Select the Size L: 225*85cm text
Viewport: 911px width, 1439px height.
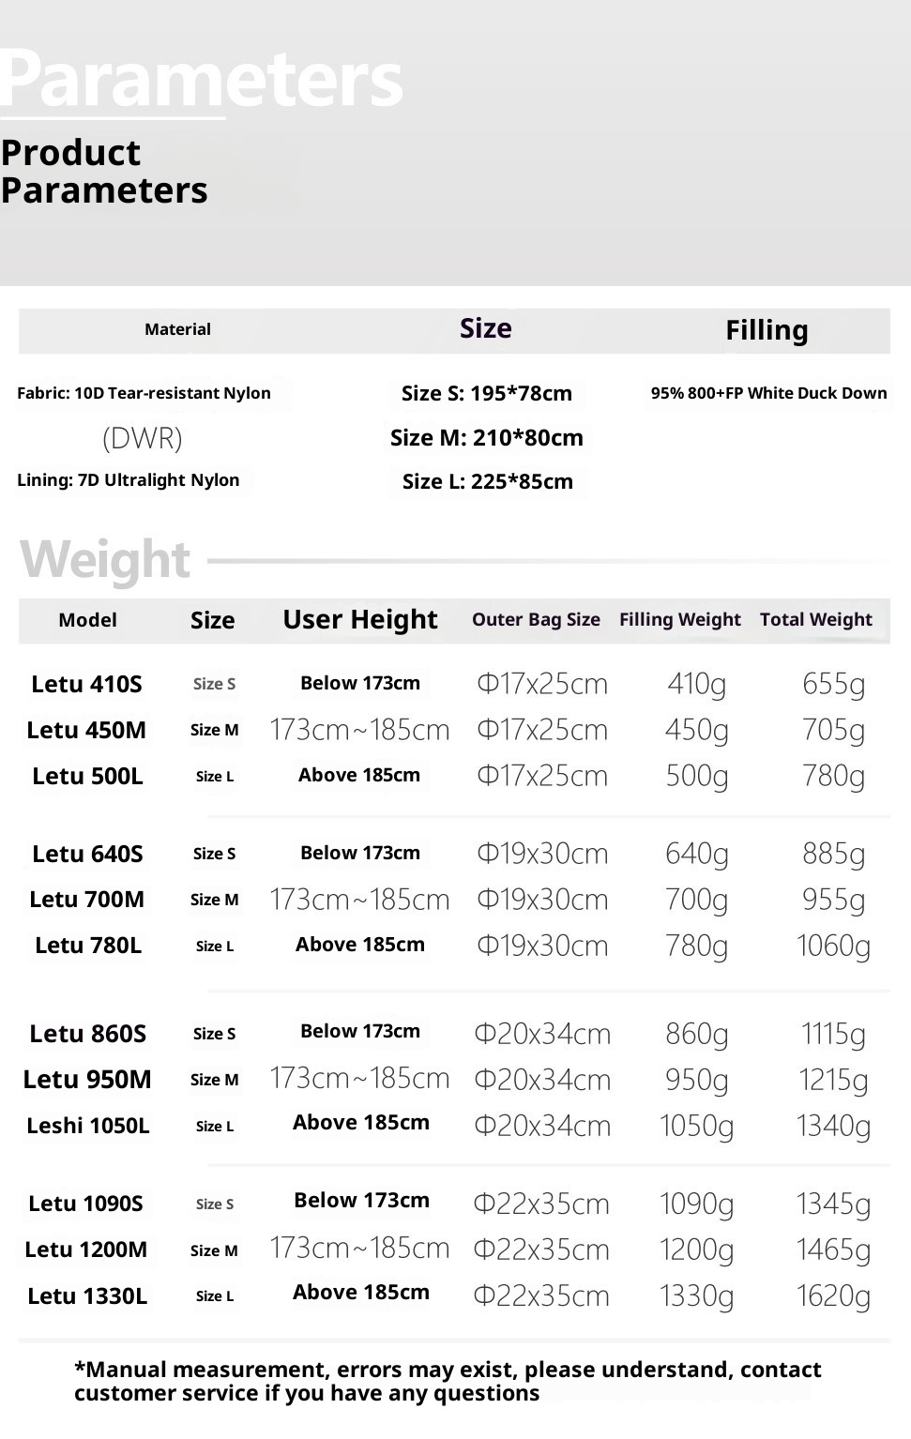click(x=488, y=482)
